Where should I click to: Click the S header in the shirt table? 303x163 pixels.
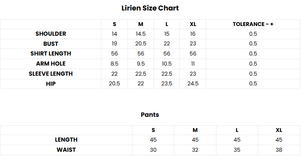114,24
